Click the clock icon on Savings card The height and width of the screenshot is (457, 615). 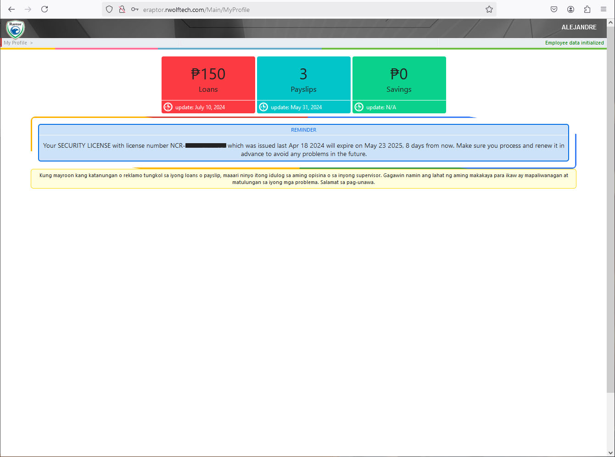(x=359, y=107)
